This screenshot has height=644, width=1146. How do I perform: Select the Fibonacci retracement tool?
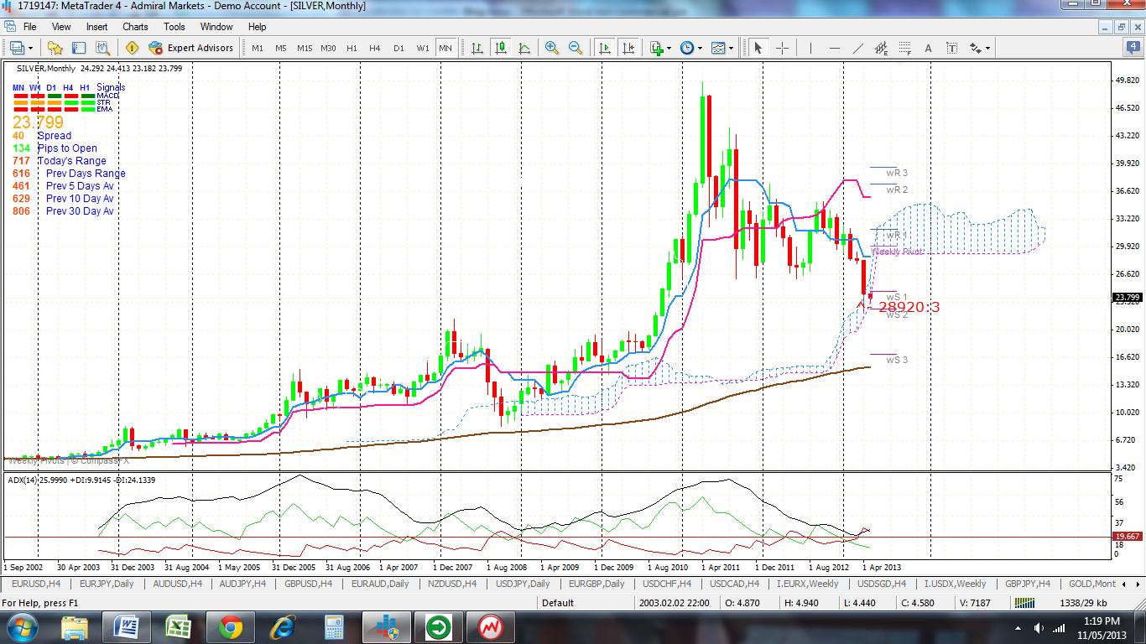point(904,48)
